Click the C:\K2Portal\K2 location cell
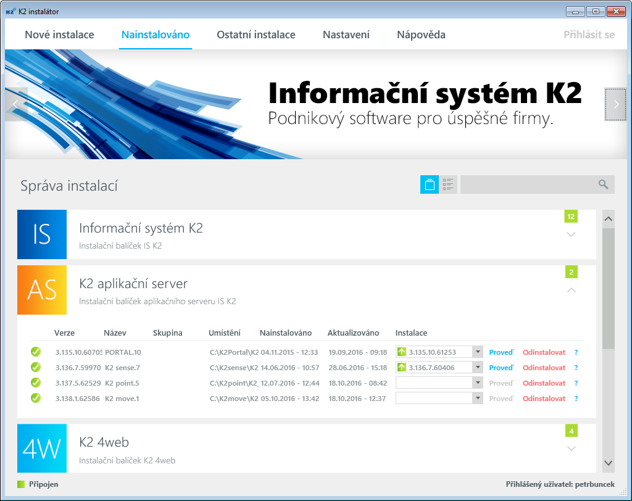632x501 pixels. tap(234, 352)
